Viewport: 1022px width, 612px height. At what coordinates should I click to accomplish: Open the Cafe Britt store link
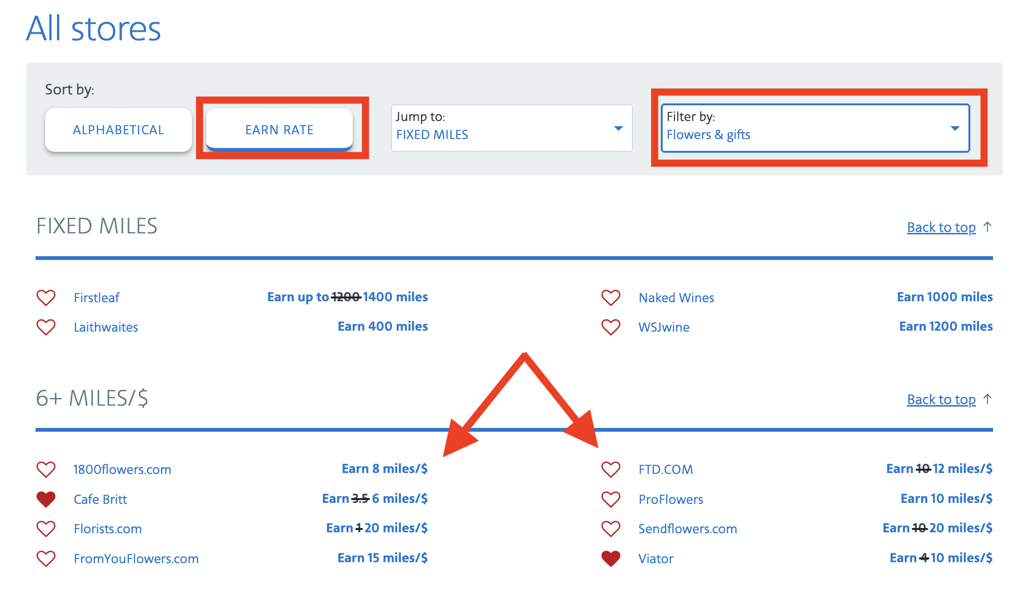(100, 499)
